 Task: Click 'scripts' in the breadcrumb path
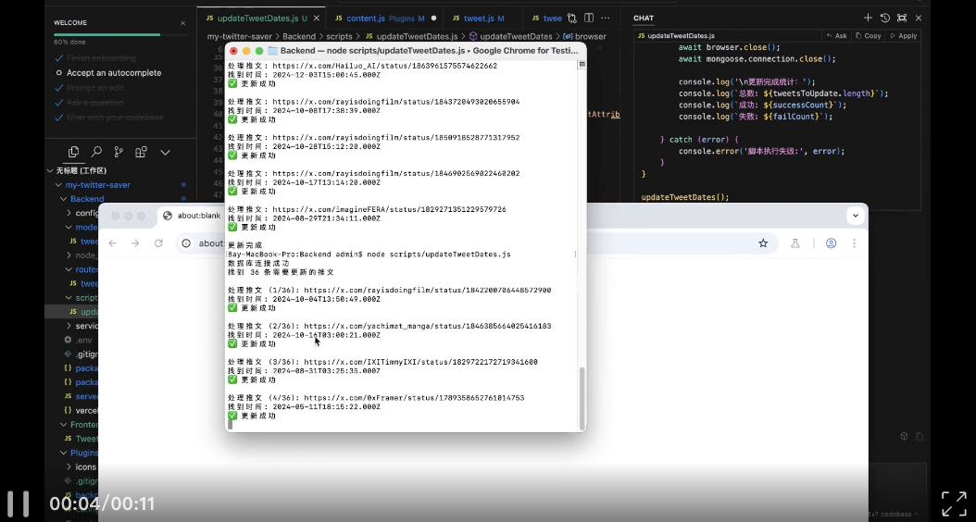point(339,37)
